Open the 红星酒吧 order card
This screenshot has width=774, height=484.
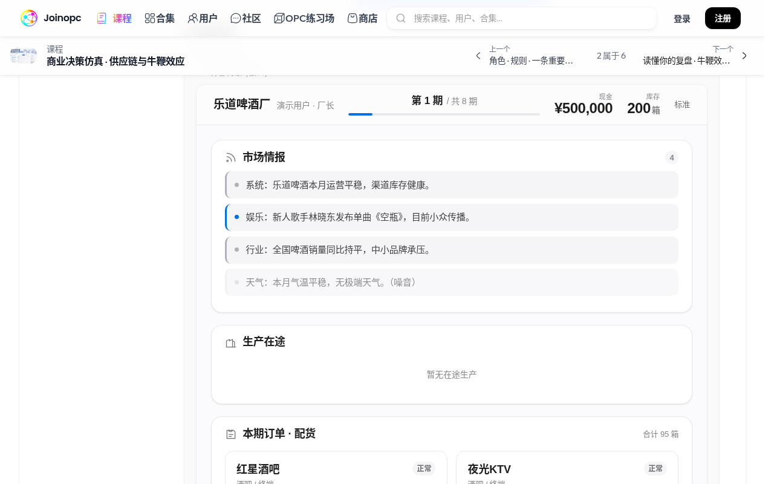336,468
